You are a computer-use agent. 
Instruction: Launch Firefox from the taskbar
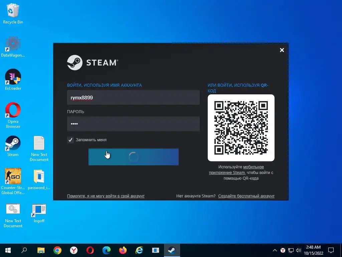[x=123, y=250]
